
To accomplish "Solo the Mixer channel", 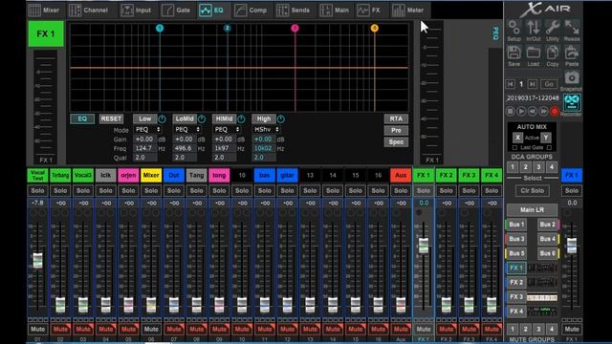I will click(x=151, y=191).
